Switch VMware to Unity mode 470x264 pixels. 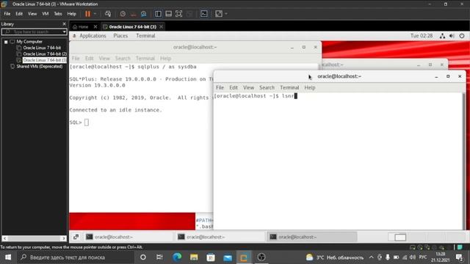point(189,14)
